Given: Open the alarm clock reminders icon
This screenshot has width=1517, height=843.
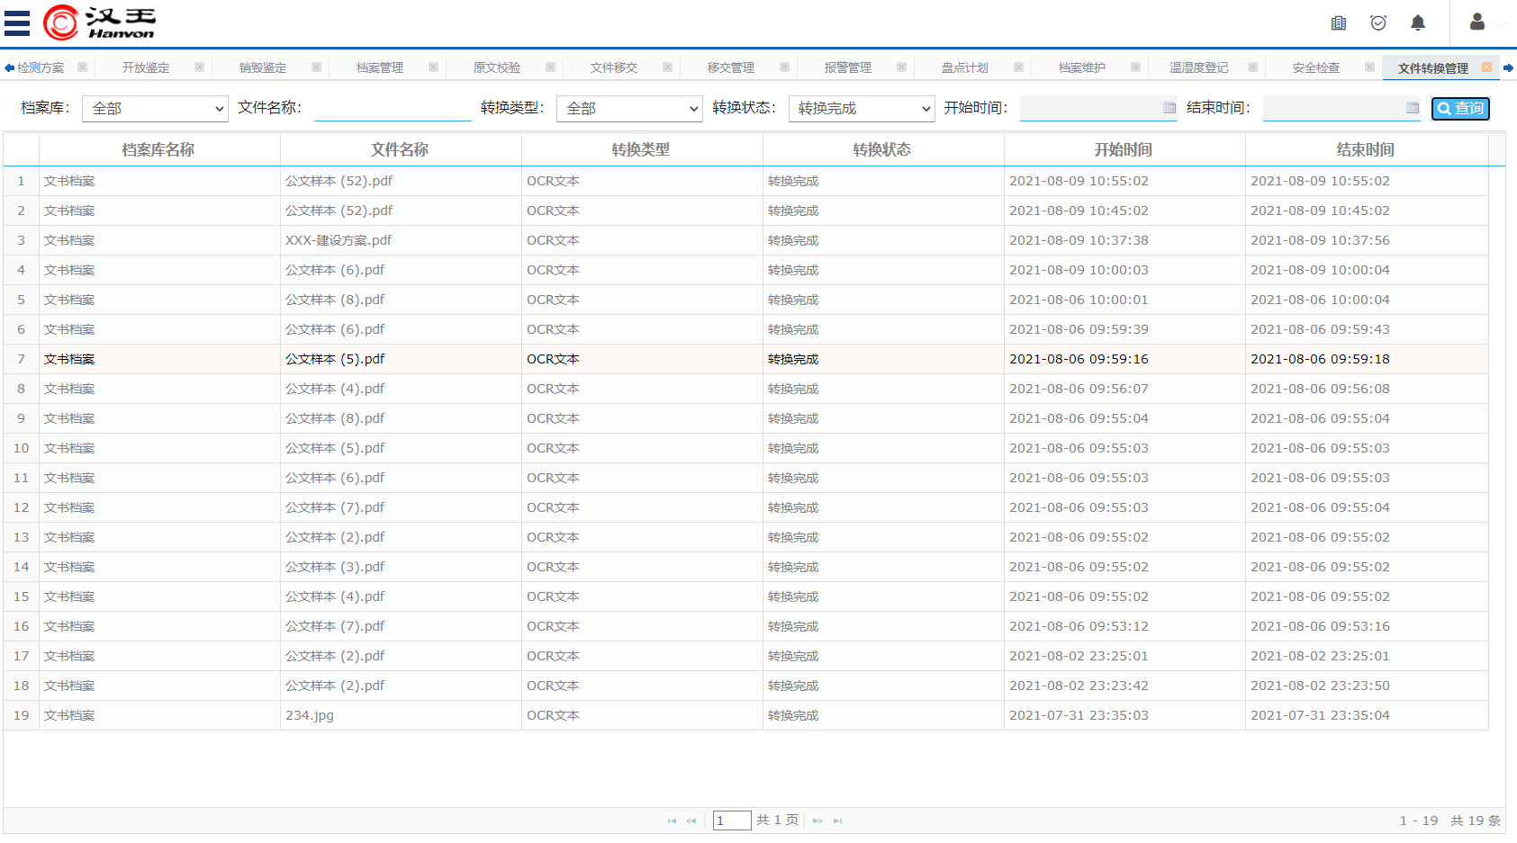Looking at the screenshot, I should (x=1378, y=22).
